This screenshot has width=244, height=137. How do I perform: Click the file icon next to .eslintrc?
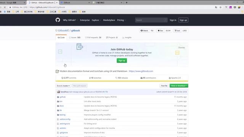coord(58,128)
